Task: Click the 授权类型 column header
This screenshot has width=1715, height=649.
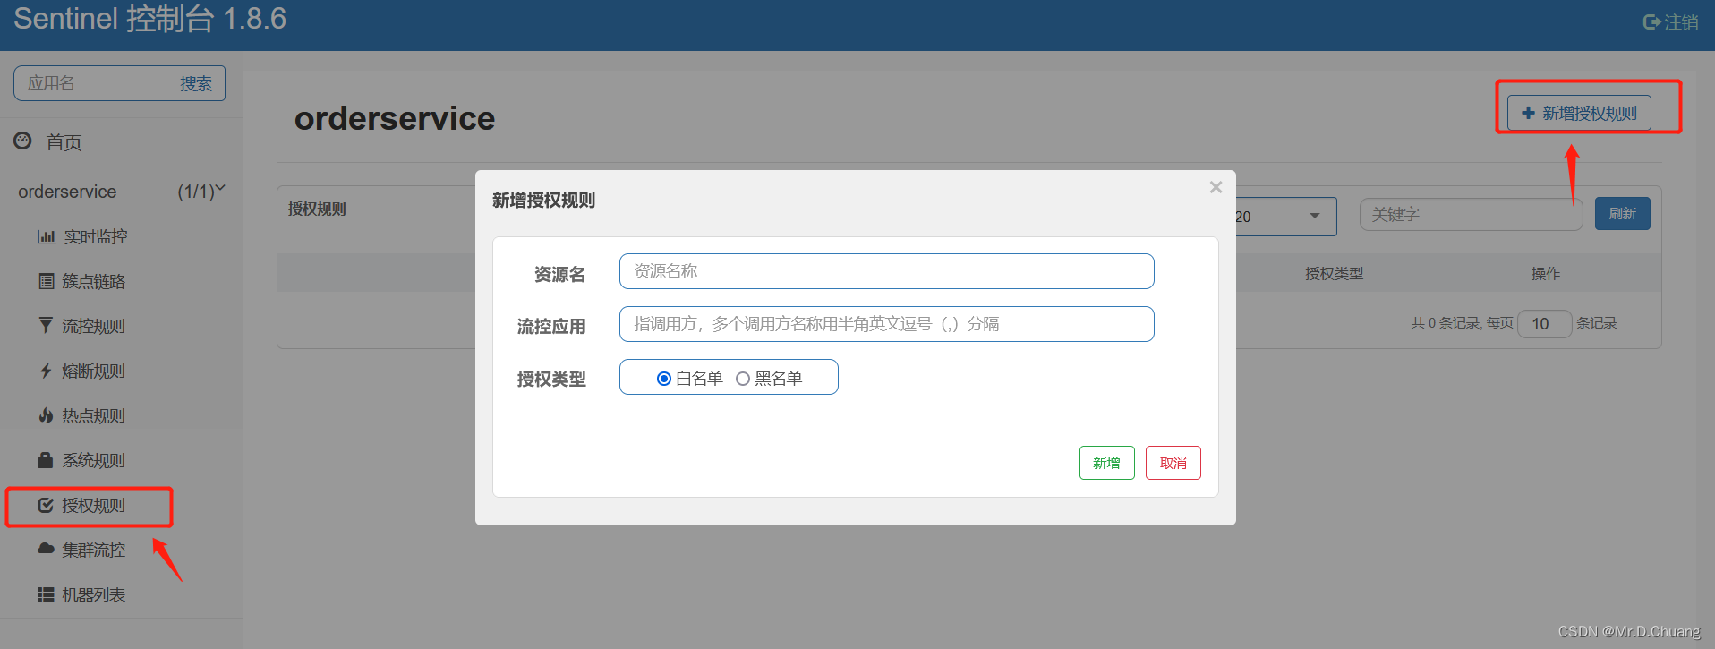Action: coord(1335,274)
